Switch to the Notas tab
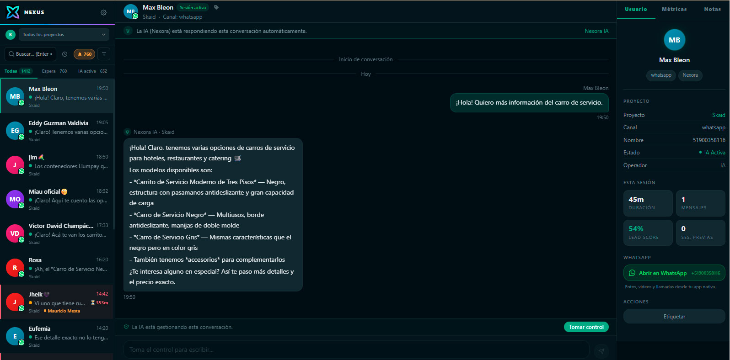The image size is (730, 360). [x=712, y=9]
